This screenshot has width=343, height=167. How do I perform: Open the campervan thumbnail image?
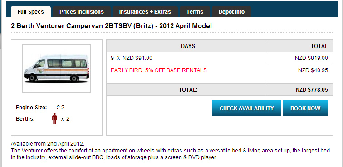[x=56, y=69]
